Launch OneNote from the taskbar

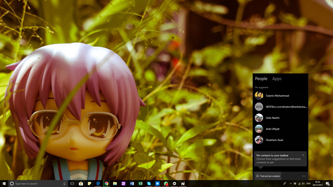123,183
